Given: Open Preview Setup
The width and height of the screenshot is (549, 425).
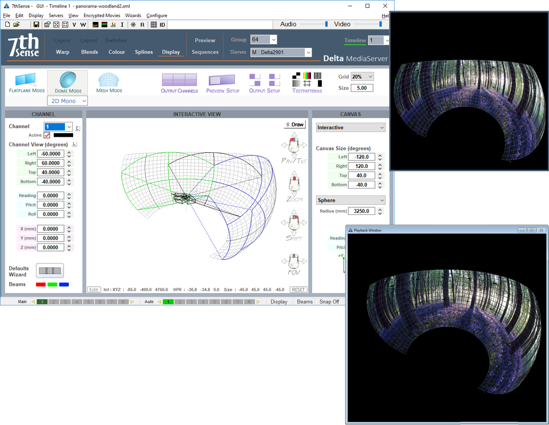Looking at the screenshot, I should pos(223,83).
